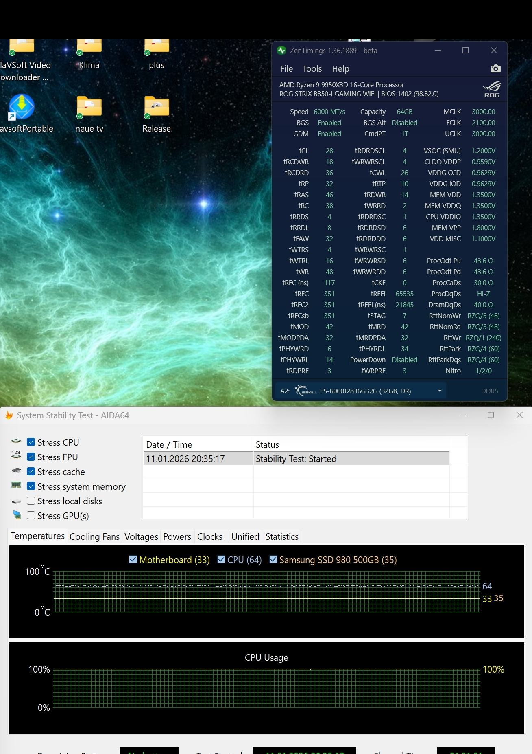The width and height of the screenshot is (532, 754).
Task: Open the Release desktop folder
Action: point(157,114)
